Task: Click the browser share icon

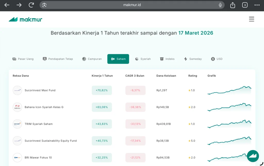Action: click(x=232, y=5)
